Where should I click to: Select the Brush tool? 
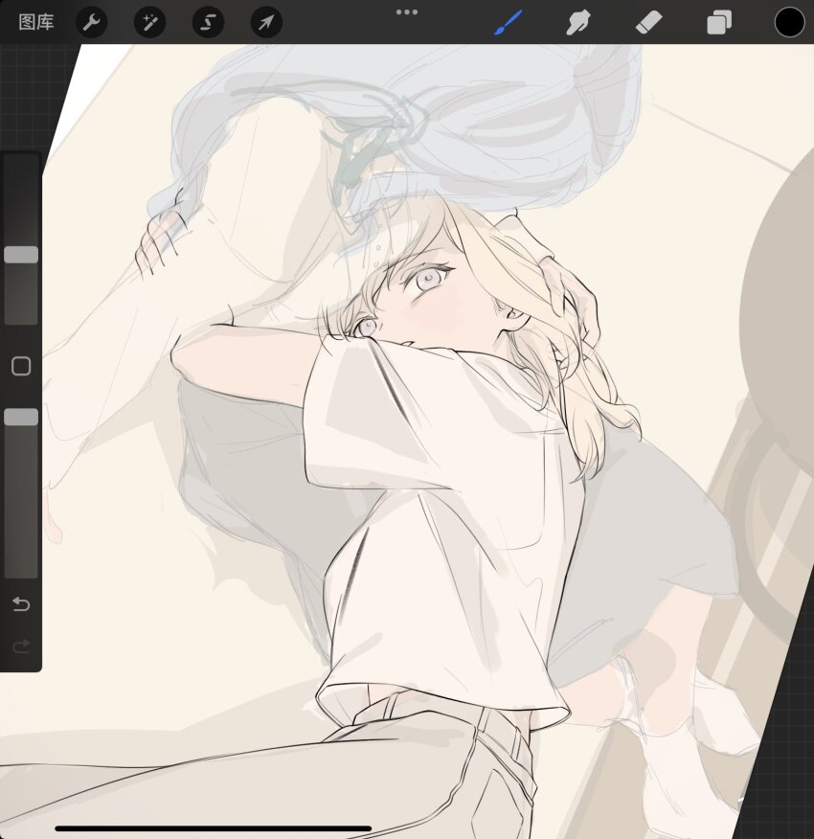tap(508, 22)
